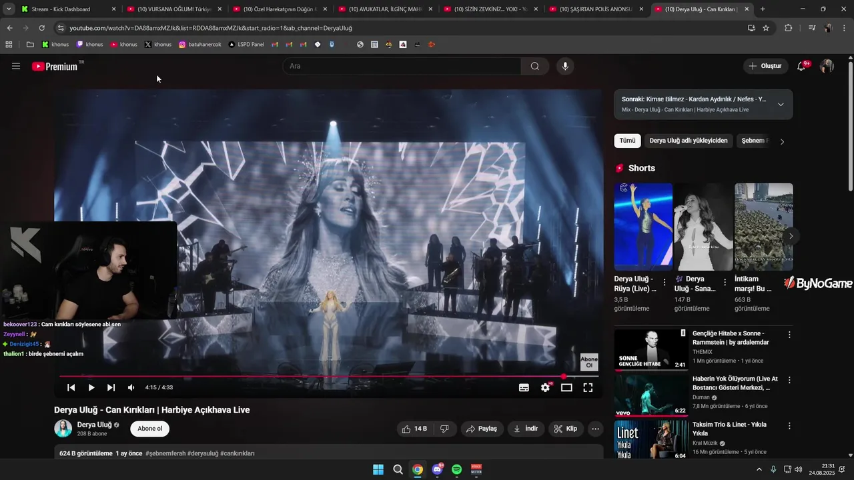Open Haberin Yok Ölüyorum video
The image size is (854, 480).
pyautogui.click(x=651, y=395)
